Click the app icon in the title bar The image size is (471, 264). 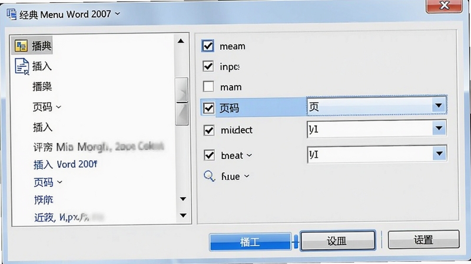[11, 14]
